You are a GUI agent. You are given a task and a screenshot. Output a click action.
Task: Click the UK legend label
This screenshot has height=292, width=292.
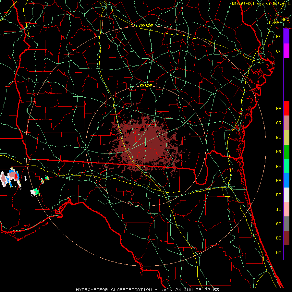(279, 51)
